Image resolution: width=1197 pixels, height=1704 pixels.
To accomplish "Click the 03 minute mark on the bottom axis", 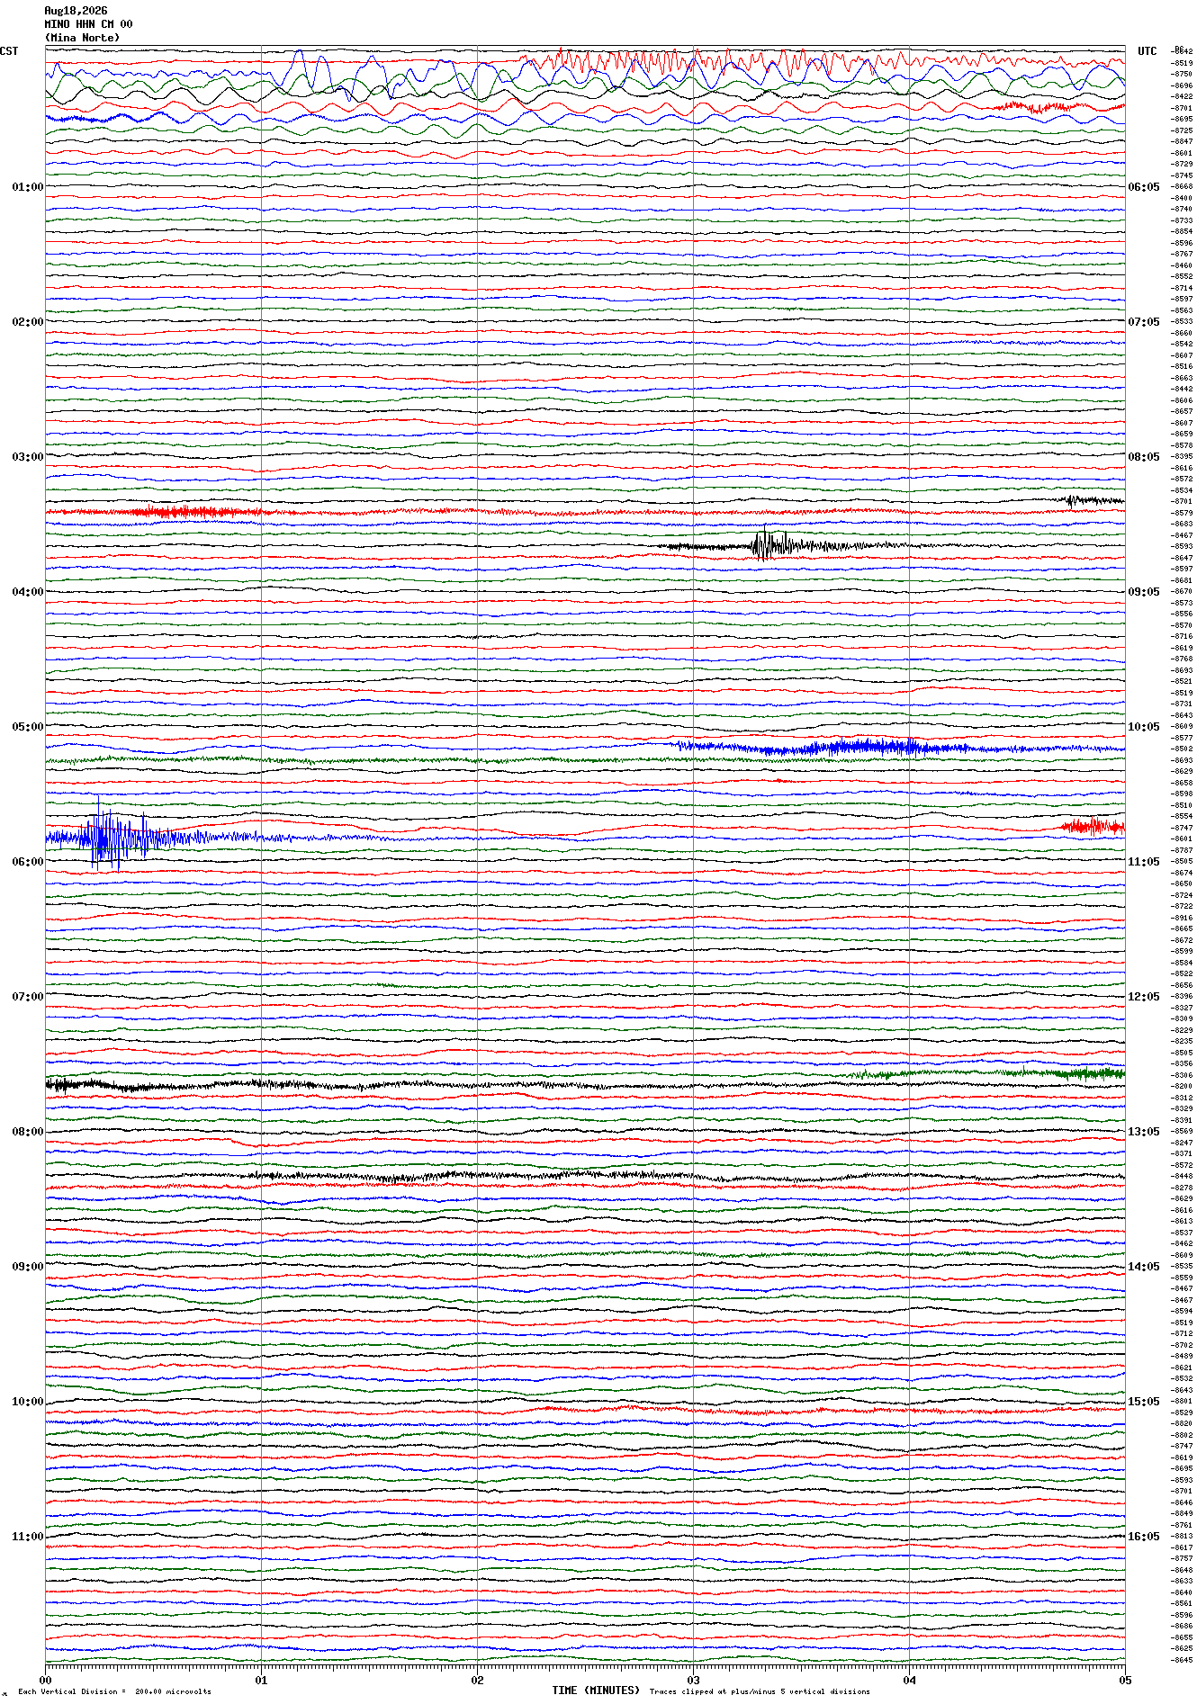I will [693, 1680].
